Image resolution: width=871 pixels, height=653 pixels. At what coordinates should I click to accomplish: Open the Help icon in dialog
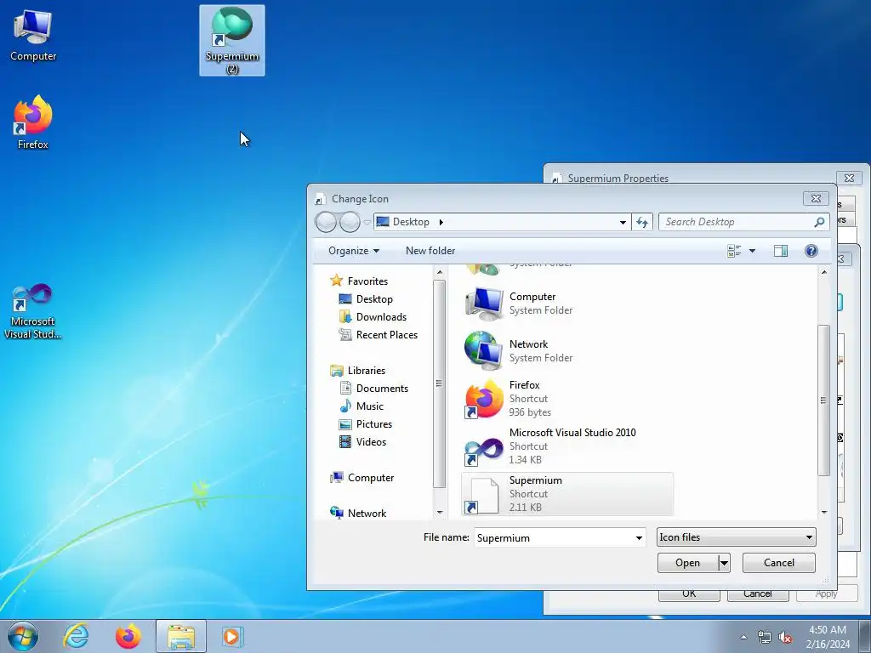click(811, 251)
